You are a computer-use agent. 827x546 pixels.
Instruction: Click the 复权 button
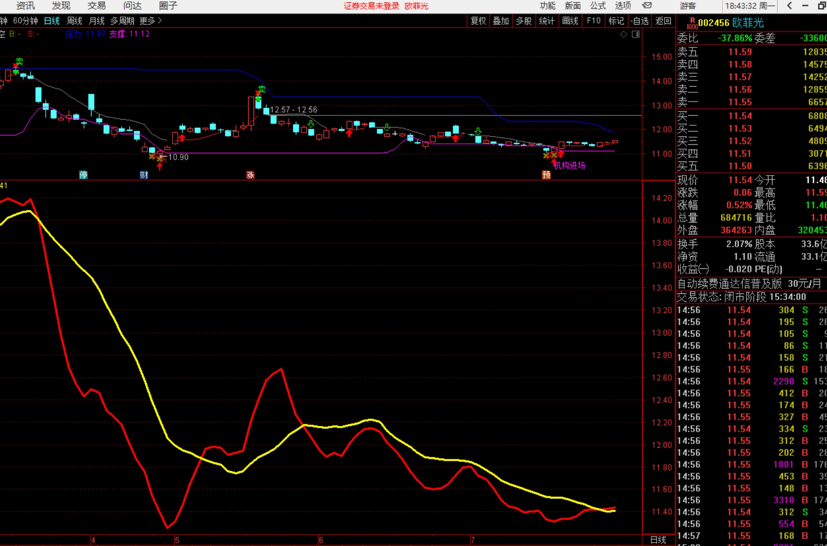pos(478,21)
